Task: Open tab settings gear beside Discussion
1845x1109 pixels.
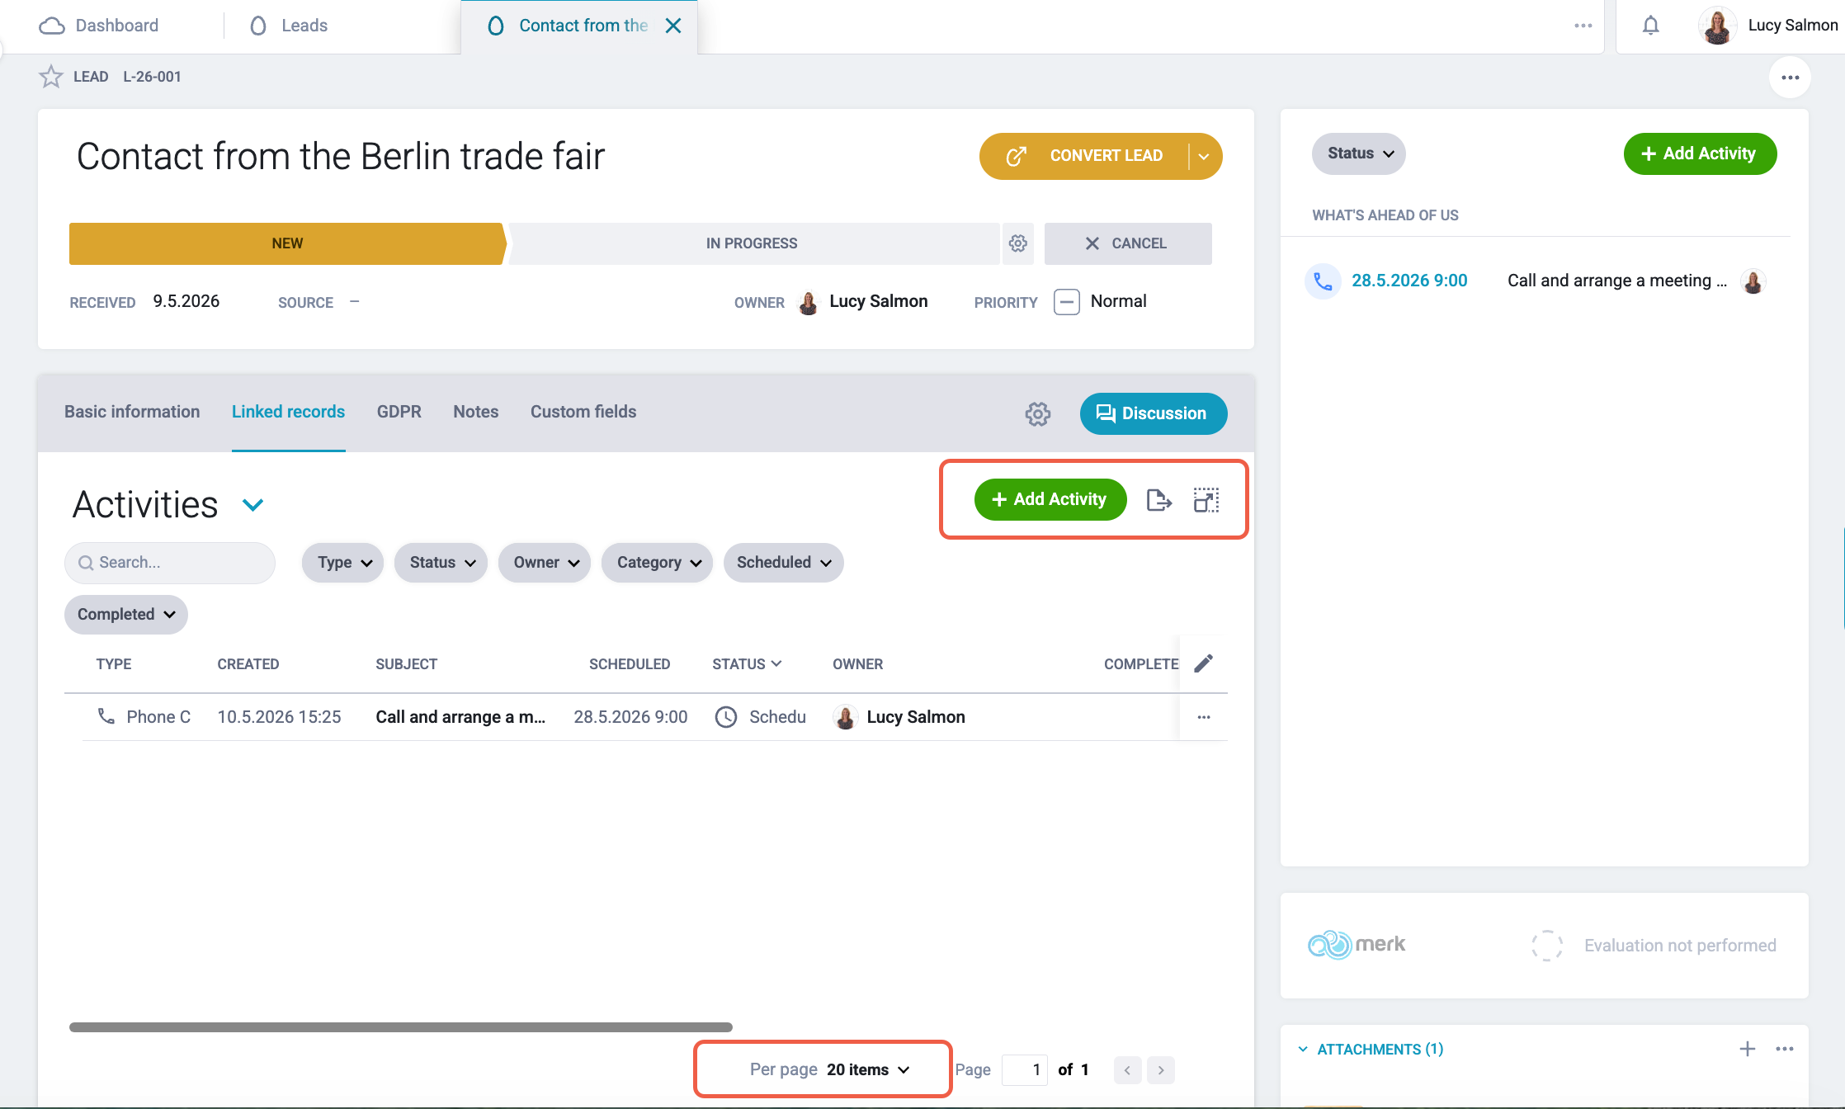Action: (x=1038, y=413)
